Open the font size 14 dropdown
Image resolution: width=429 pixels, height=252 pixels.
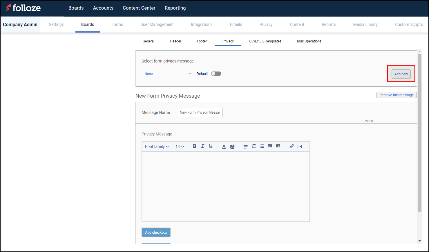coord(179,146)
